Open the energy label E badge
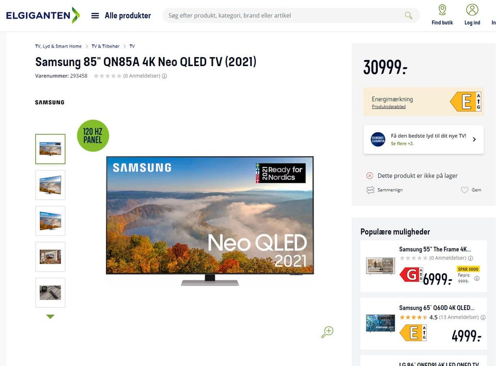The width and height of the screenshot is (496, 366). [466, 102]
